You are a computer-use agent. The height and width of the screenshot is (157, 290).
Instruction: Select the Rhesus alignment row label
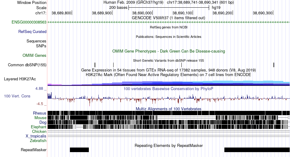tap(40, 113)
